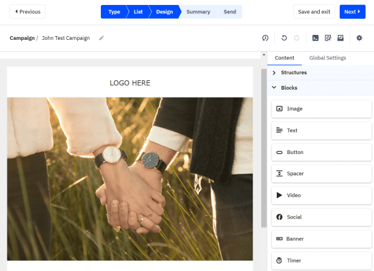Switch to the Content tab
374x271 pixels.
pyautogui.click(x=284, y=58)
